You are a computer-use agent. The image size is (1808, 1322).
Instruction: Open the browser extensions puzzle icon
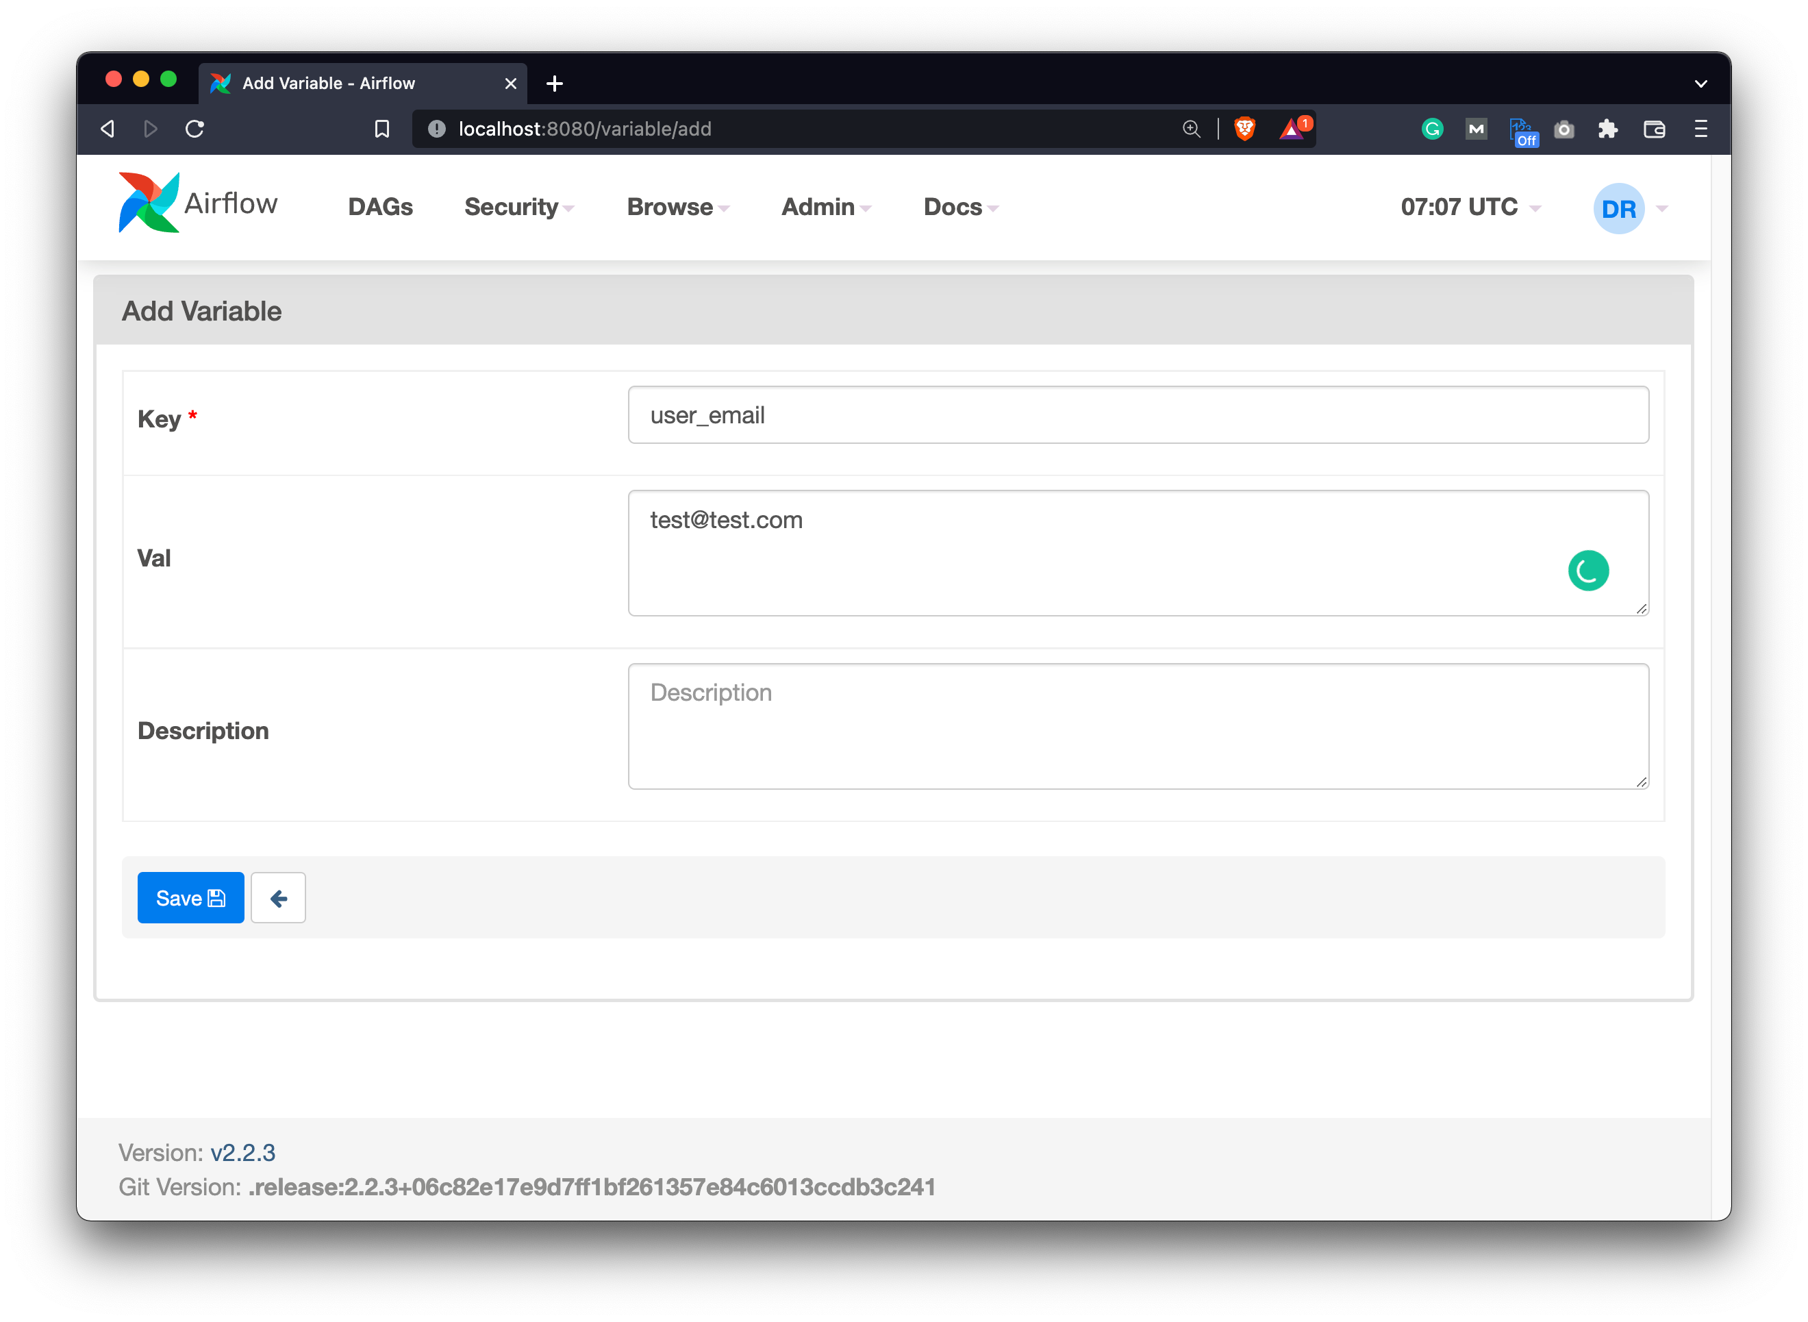pyautogui.click(x=1607, y=129)
